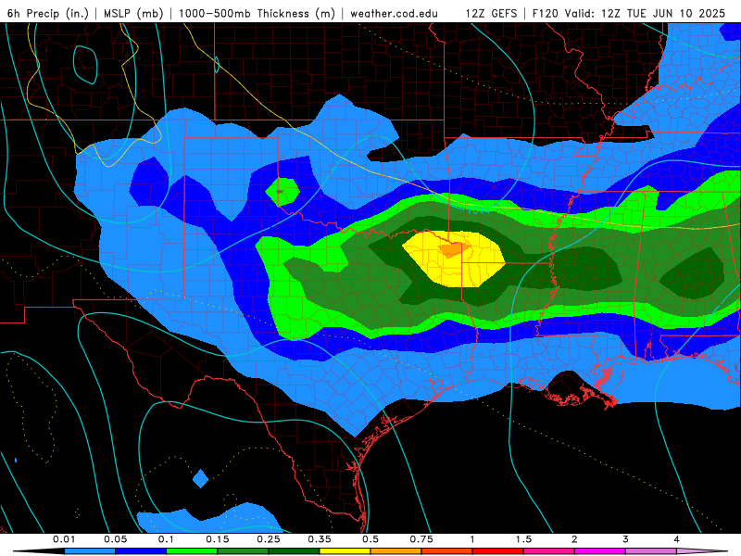Select the hot pink 1.5–2 legend swatch

click(x=549, y=551)
